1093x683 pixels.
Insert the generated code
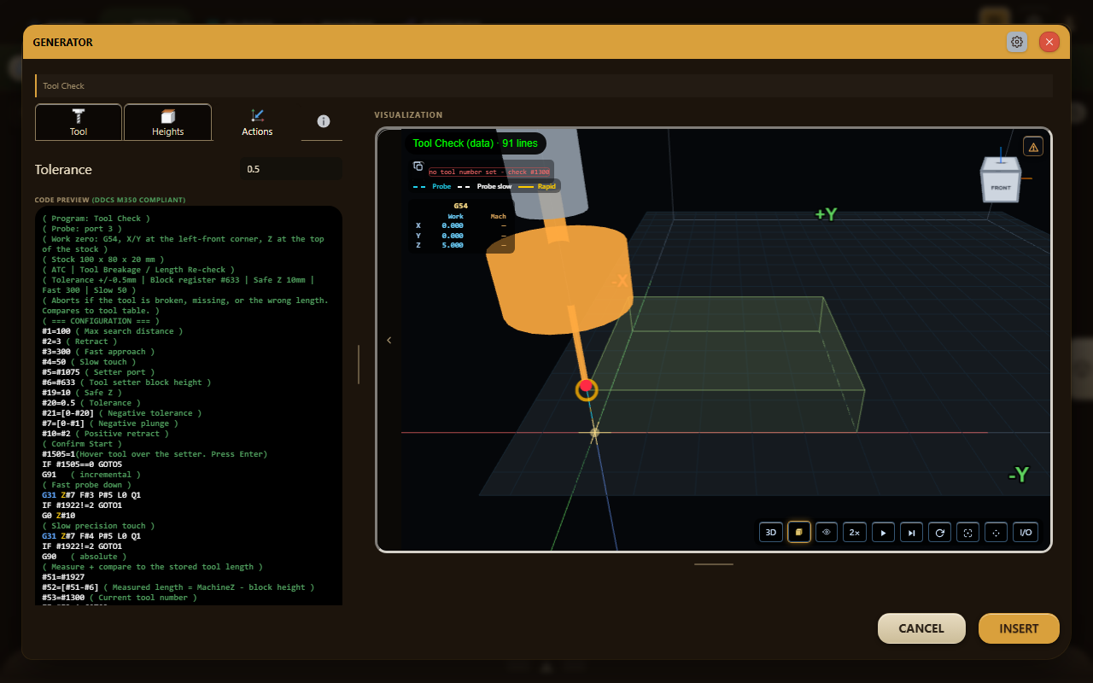1019,628
